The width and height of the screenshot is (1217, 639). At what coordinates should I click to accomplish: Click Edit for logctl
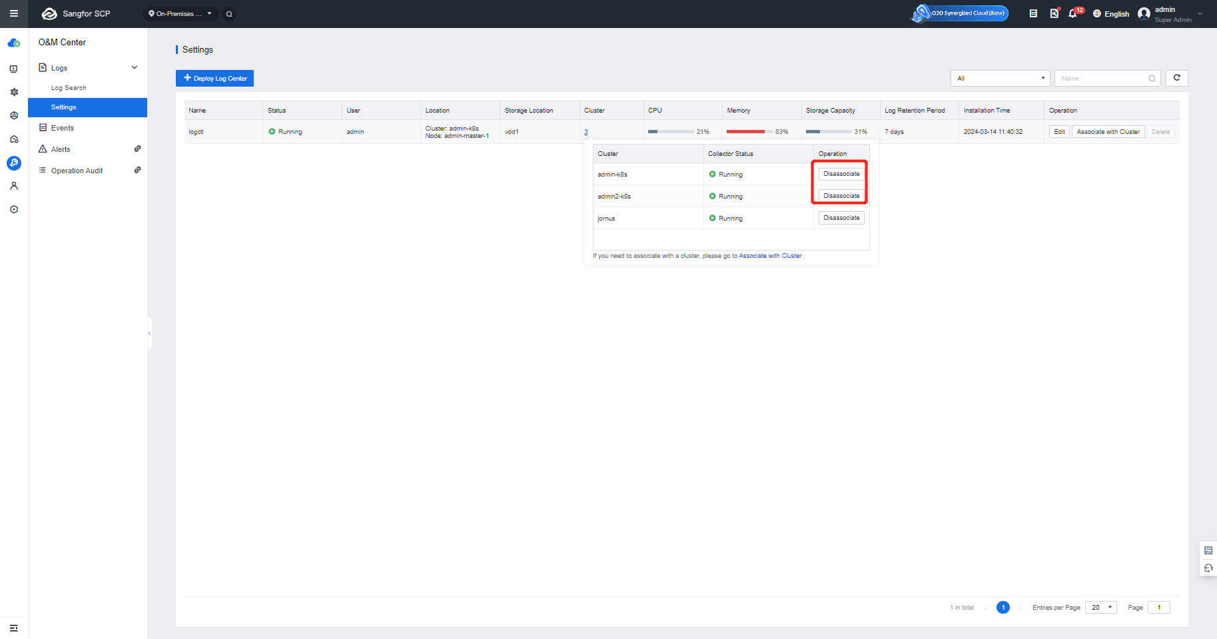pyautogui.click(x=1059, y=132)
